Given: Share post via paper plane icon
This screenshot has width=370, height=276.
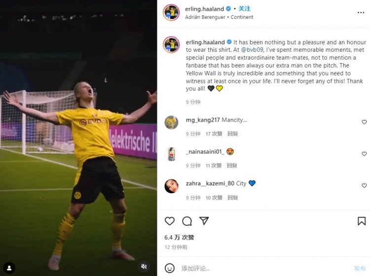Looking at the screenshot, I should (x=204, y=221).
